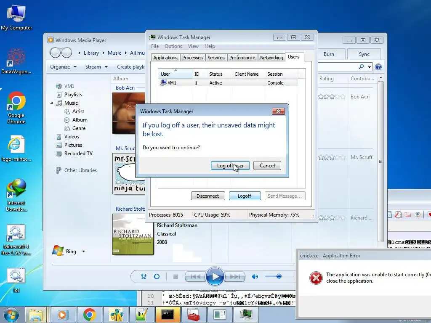Open Videos in Media Player sidebar
Screen dimensions: 431x323
pos(68,137)
